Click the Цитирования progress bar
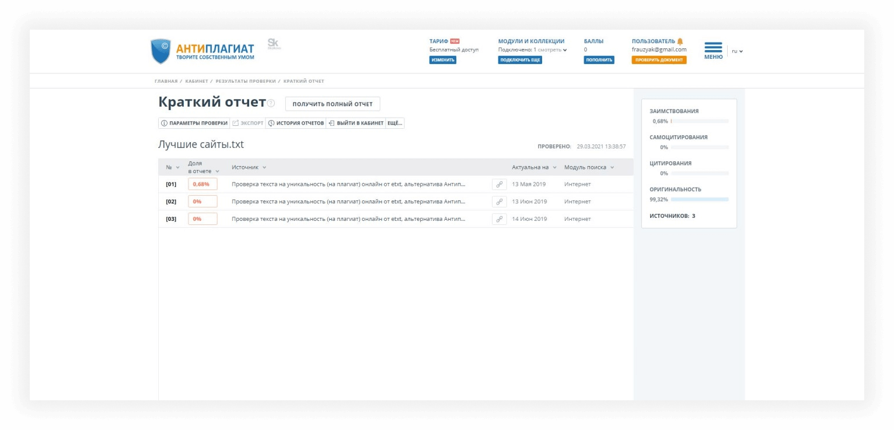Image resolution: width=894 pixels, height=430 pixels. pos(700,173)
